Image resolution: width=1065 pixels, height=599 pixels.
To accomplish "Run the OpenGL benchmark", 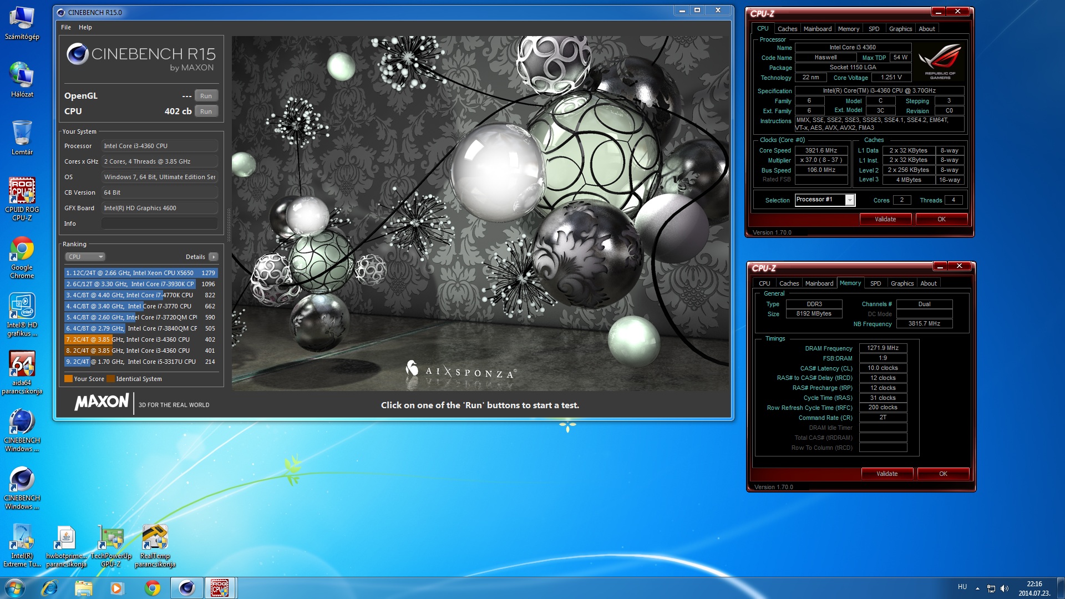I will pyautogui.click(x=206, y=95).
